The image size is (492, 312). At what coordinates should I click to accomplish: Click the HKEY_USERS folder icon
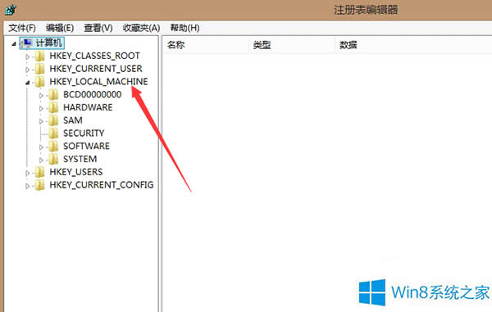point(40,172)
